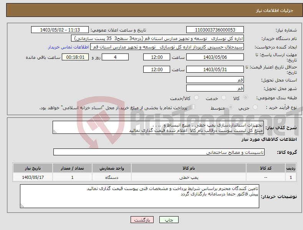Select the خدمت radio button
Image resolution: width=303 pixels, height=230 pixels.
tap(224, 98)
